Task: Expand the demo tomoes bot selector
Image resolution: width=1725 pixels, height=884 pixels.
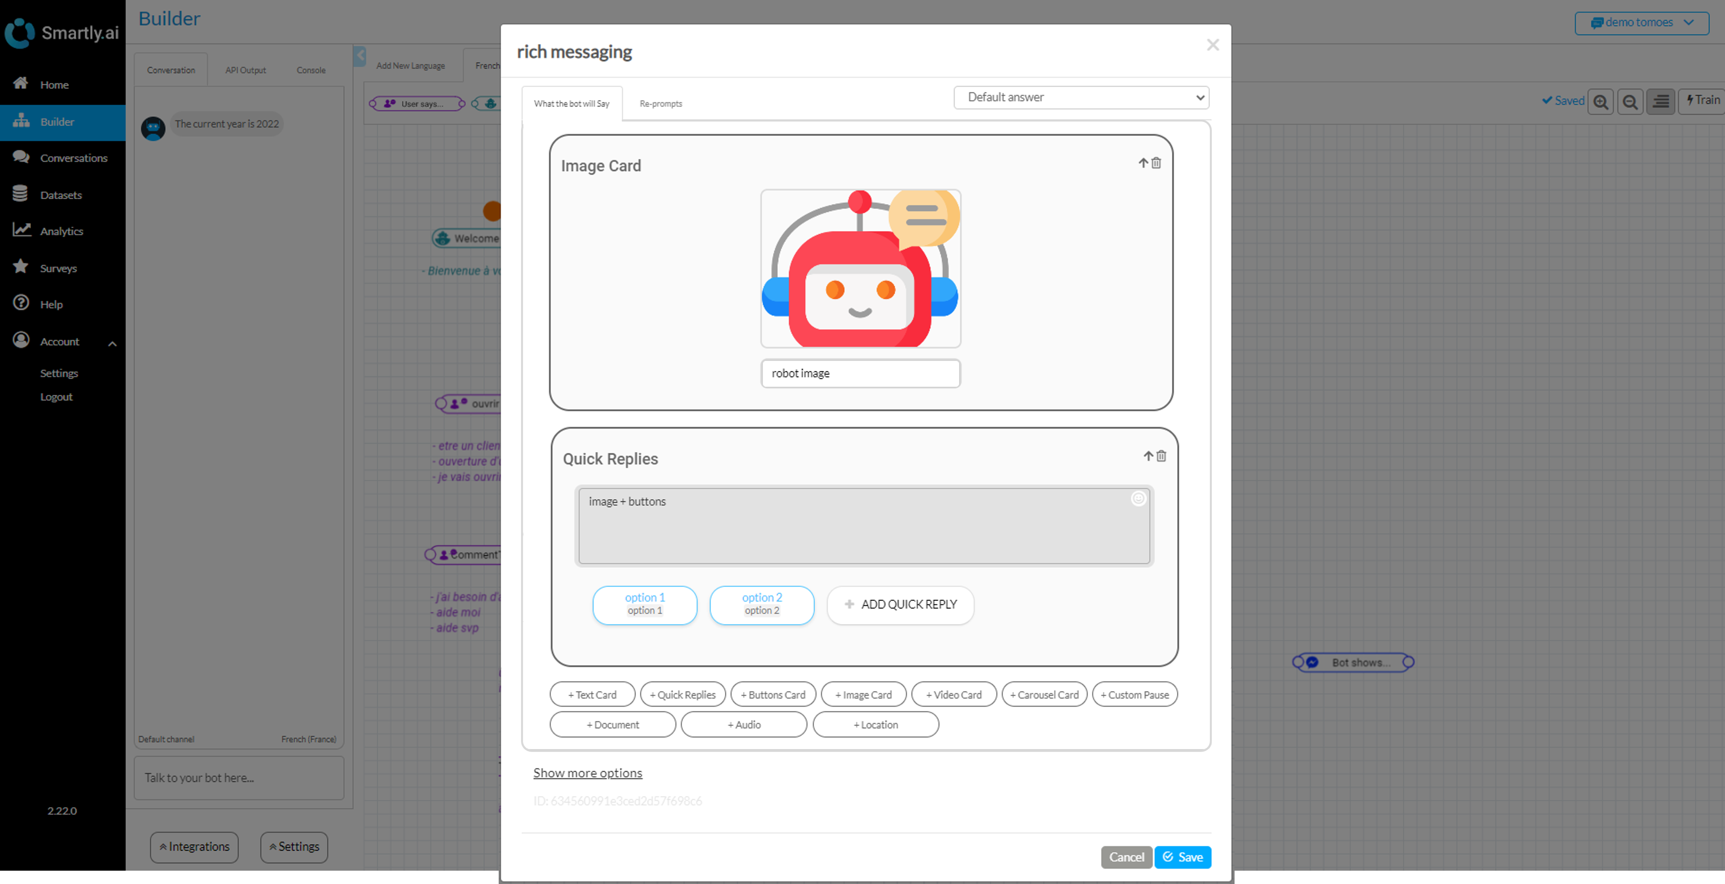Action: [x=1641, y=22]
